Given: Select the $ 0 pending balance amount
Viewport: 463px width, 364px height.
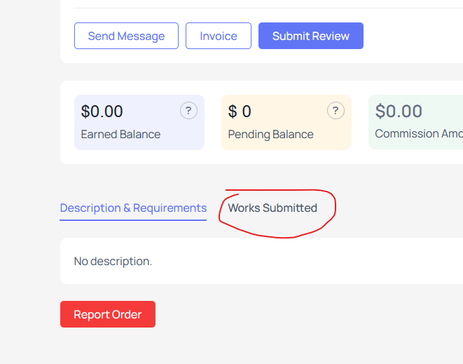Looking at the screenshot, I should pyautogui.click(x=240, y=112).
